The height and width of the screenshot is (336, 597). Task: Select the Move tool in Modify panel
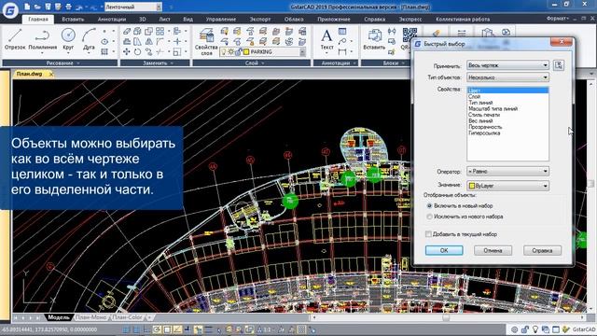click(127, 51)
